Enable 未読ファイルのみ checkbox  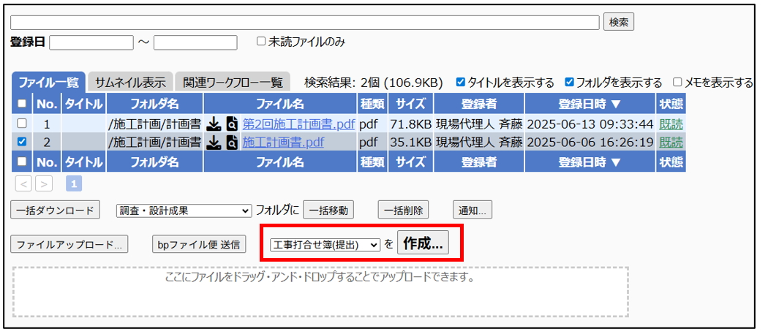(x=261, y=42)
